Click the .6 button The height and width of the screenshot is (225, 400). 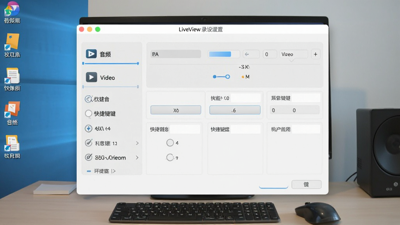click(x=235, y=110)
